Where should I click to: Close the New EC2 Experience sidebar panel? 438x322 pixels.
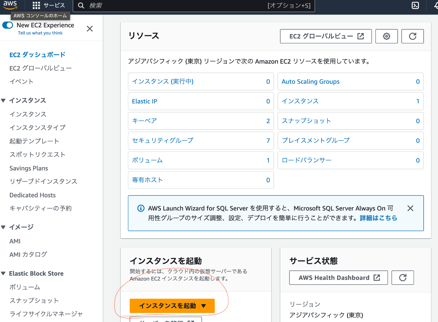pyautogui.click(x=90, y=29)
